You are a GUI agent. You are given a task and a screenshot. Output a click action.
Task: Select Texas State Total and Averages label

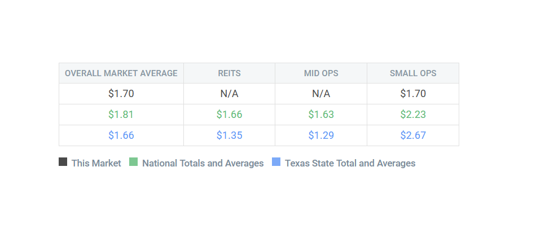point(350,163)
